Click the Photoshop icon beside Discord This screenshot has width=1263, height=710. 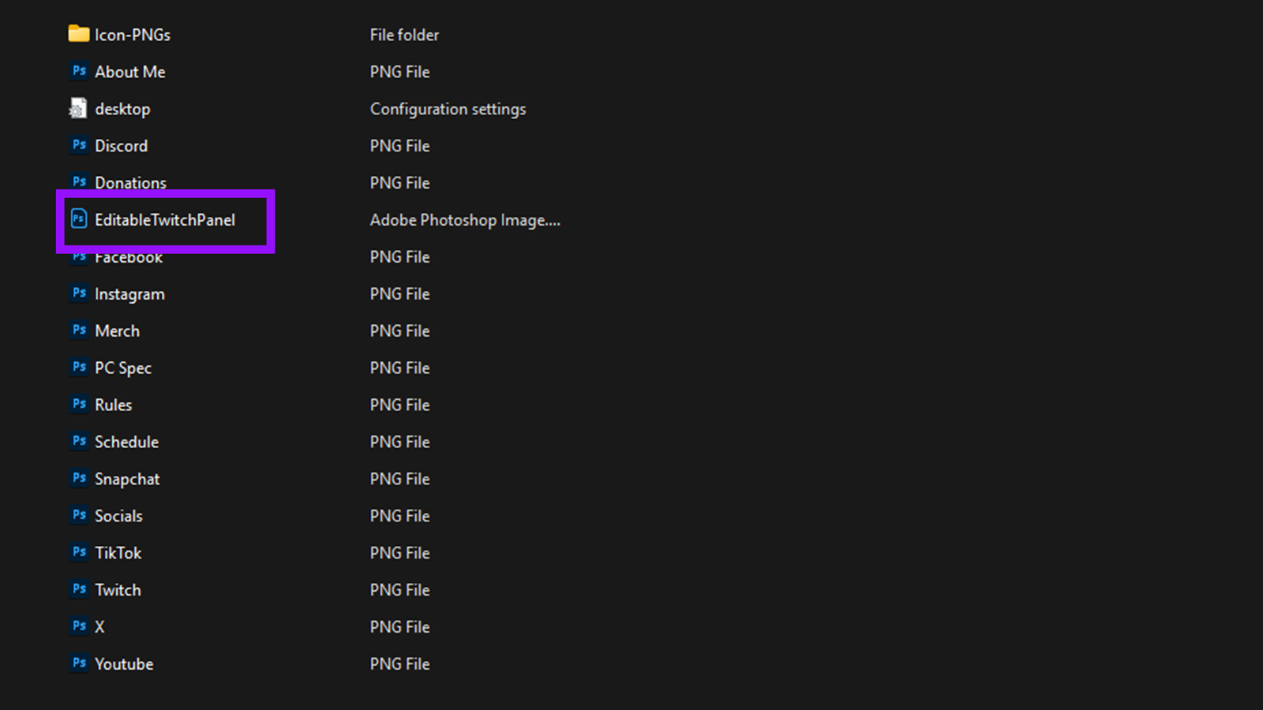coord(79,145)
